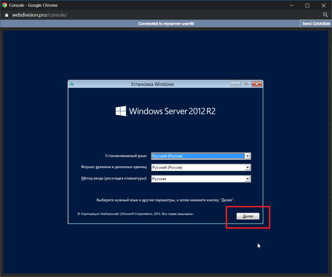The image size is (332, 277).
Task: Click the Далее button
Action: [x=248, y=216]
